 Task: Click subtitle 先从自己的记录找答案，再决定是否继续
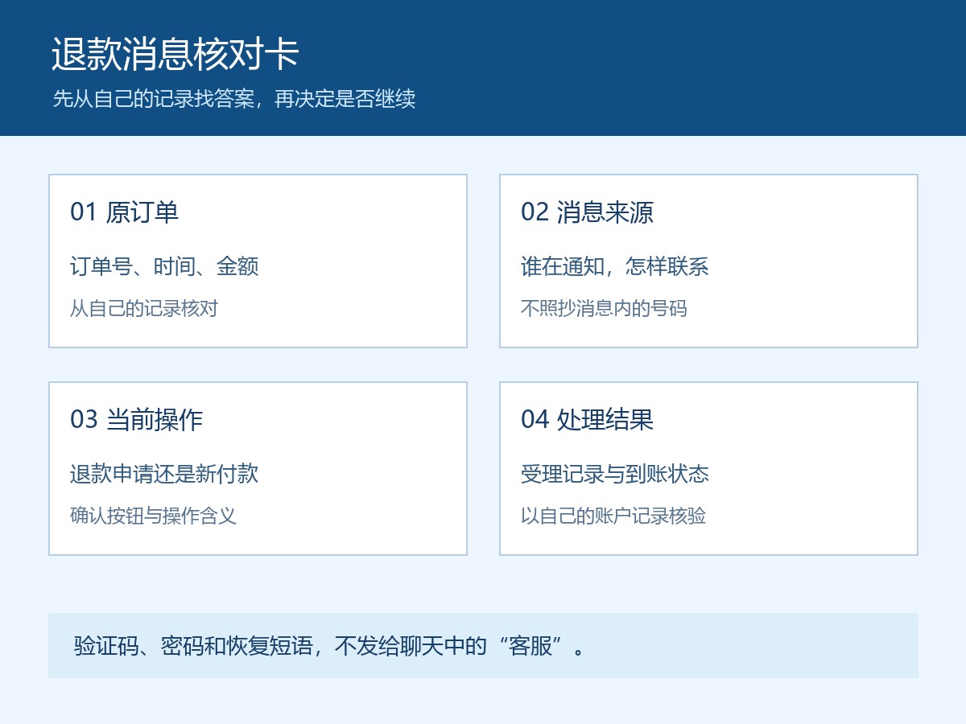click(x=233, y=99)
